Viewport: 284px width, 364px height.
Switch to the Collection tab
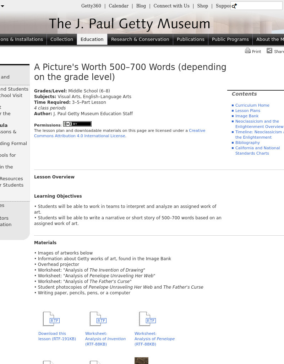coord(62,39)
